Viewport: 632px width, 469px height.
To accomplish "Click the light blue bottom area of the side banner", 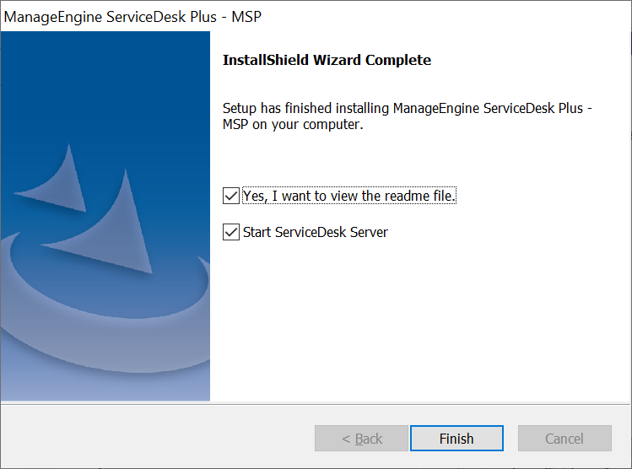I will click(101, 384).
